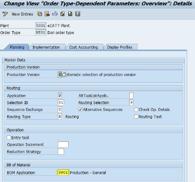The height and width of the screenshot is (182, 195).
Task: Click the 'Master Data' group header
Action: point(15,60)
